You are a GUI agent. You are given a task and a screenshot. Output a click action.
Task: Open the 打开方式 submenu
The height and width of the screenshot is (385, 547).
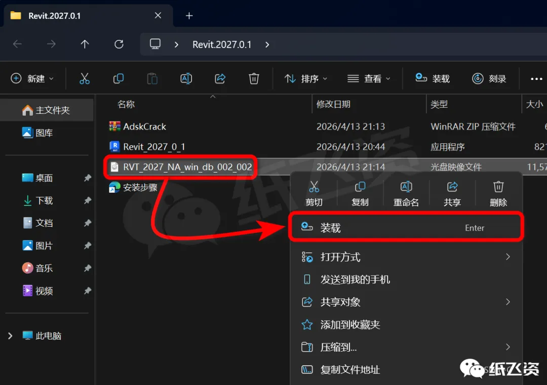pos(406,257)
